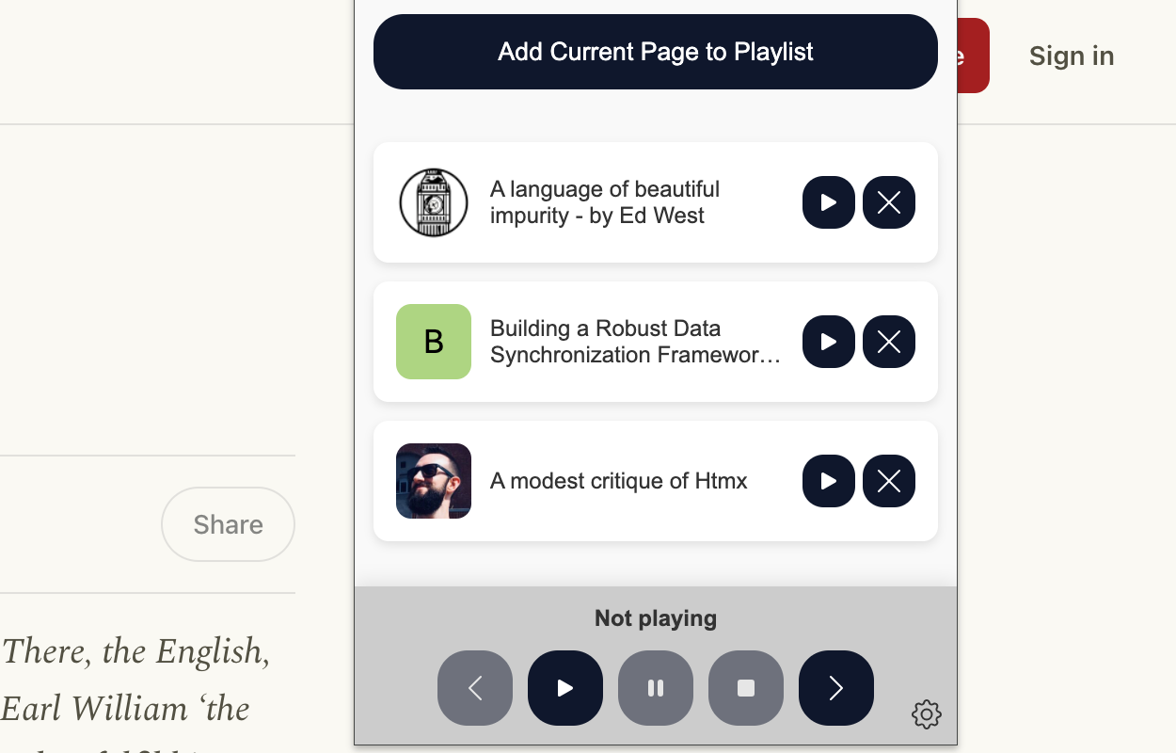This screenshot has width=1176, height=753.
Task: Add Current Page to Playlist
Action: [656, 52]
